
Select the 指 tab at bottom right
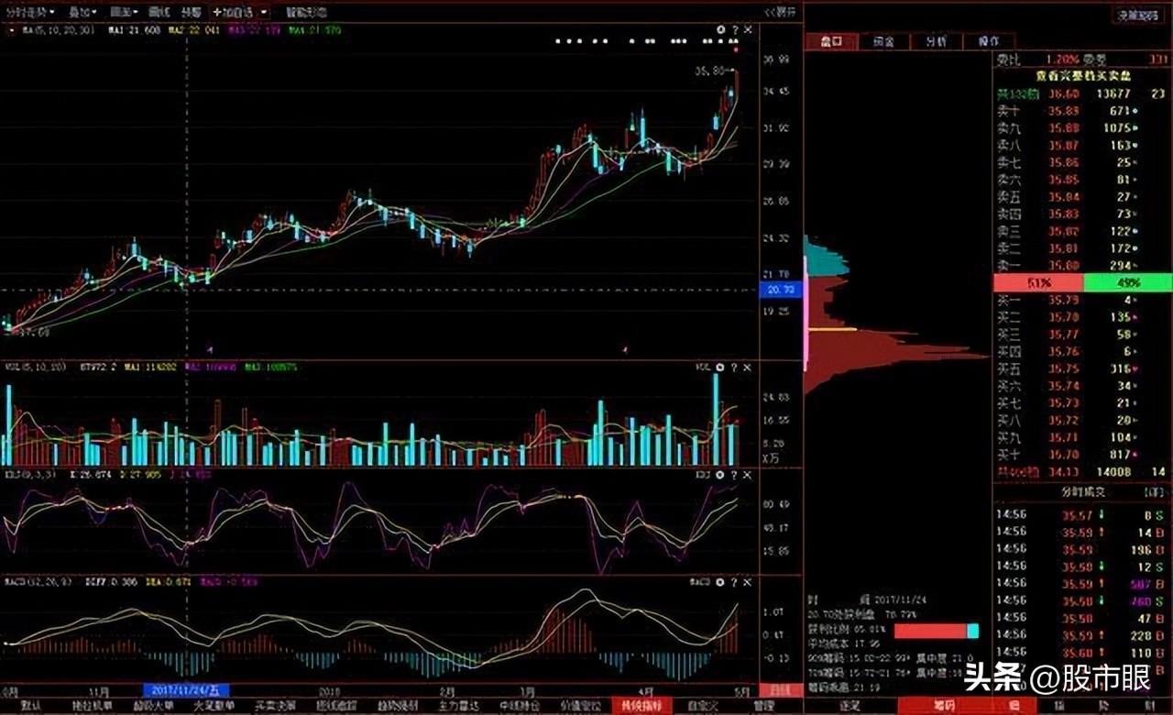[1058, 706]
